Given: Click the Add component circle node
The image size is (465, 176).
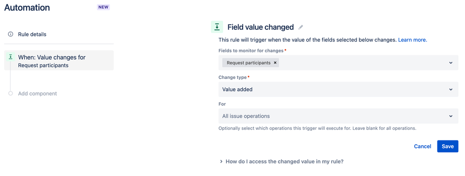Looking at the screenshot, I should pyautogui.click(x=10, y=93).
